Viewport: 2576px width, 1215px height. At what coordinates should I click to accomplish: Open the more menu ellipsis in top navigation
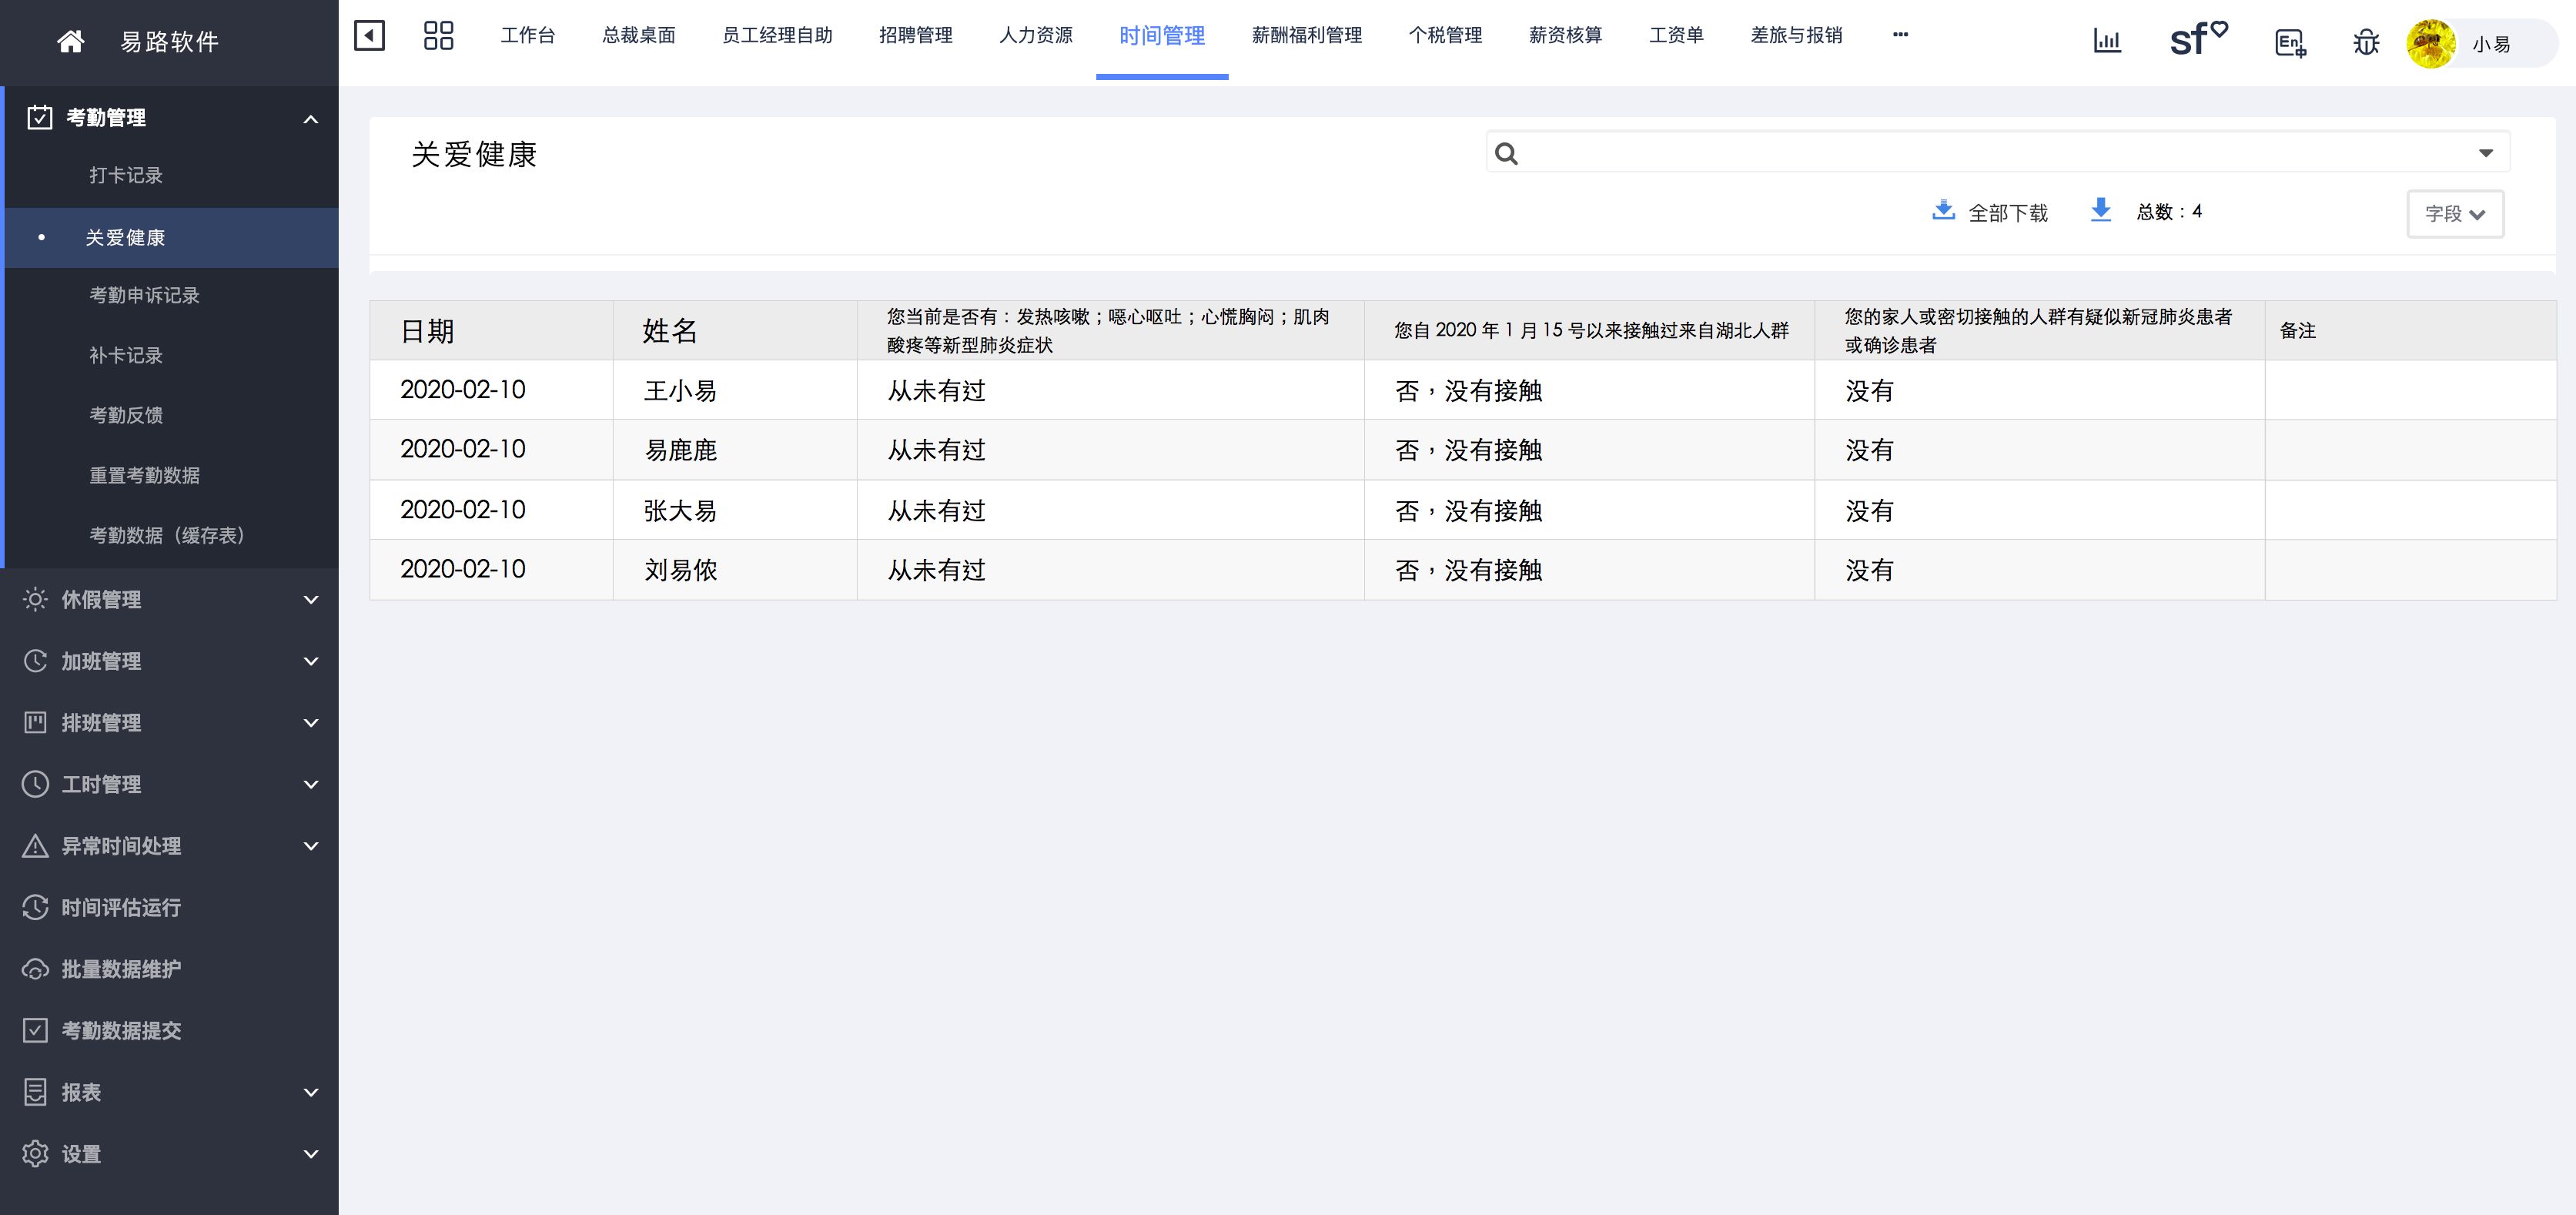(1900, 35)
